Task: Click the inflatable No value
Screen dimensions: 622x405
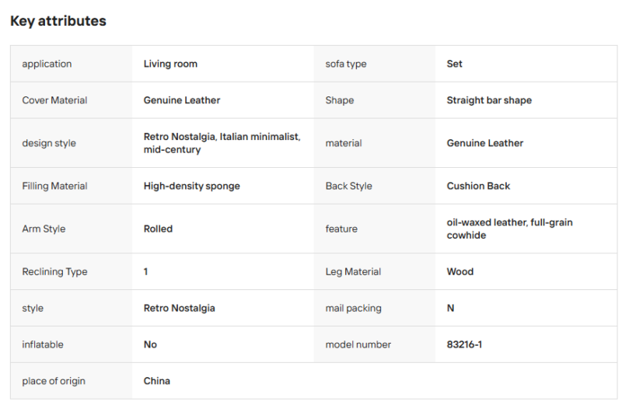Action: (150, 344)
